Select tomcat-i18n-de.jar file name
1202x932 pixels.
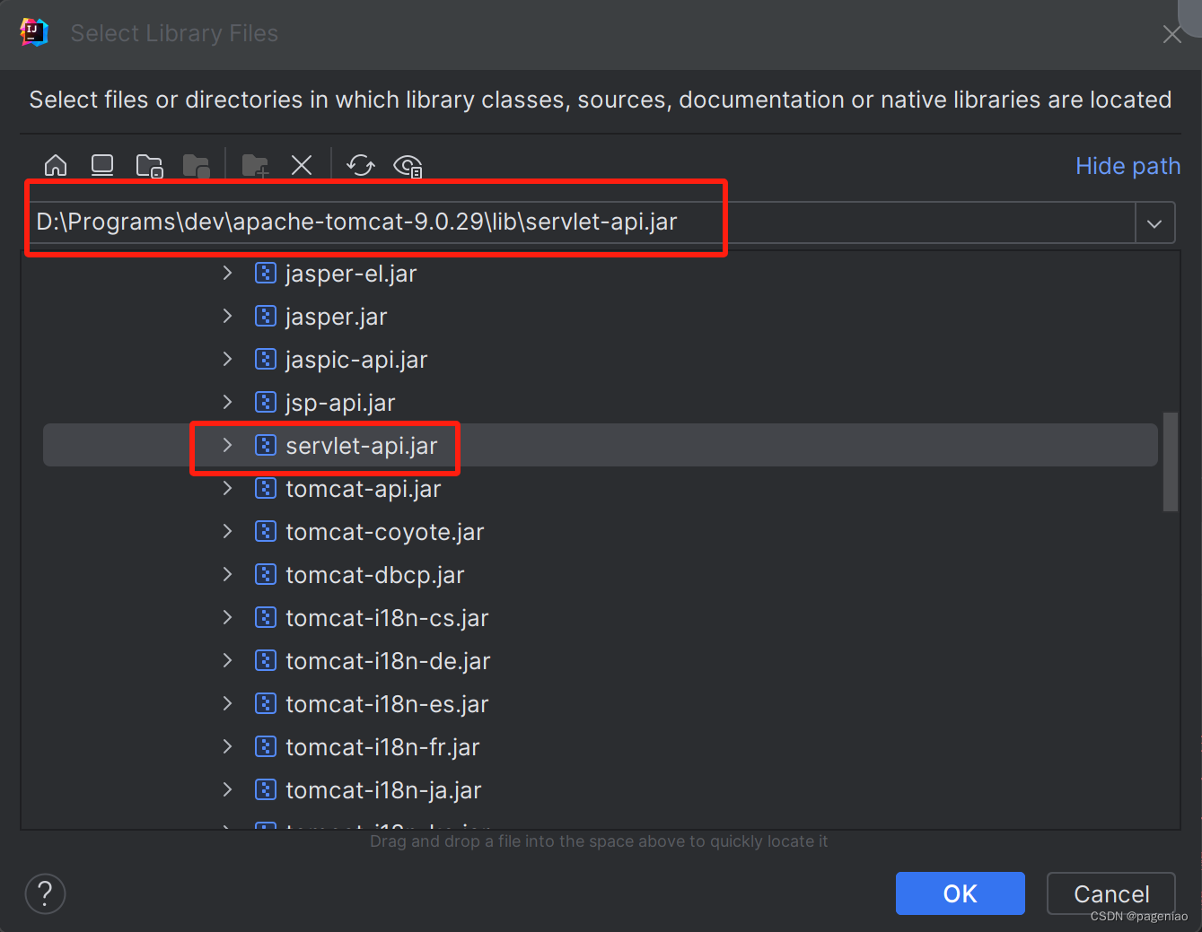tap(388, 661)
